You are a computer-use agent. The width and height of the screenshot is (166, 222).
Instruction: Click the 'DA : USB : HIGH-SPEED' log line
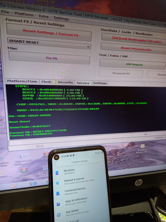point(30,116)
